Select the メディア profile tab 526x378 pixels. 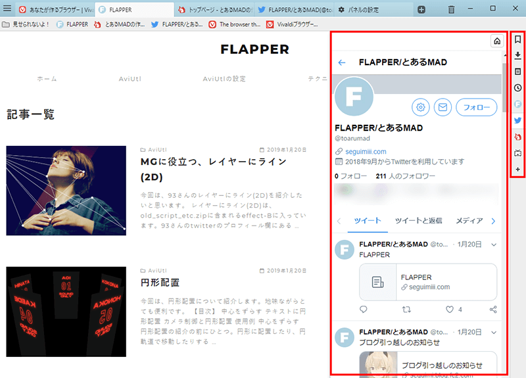click(x=469, y=221)
